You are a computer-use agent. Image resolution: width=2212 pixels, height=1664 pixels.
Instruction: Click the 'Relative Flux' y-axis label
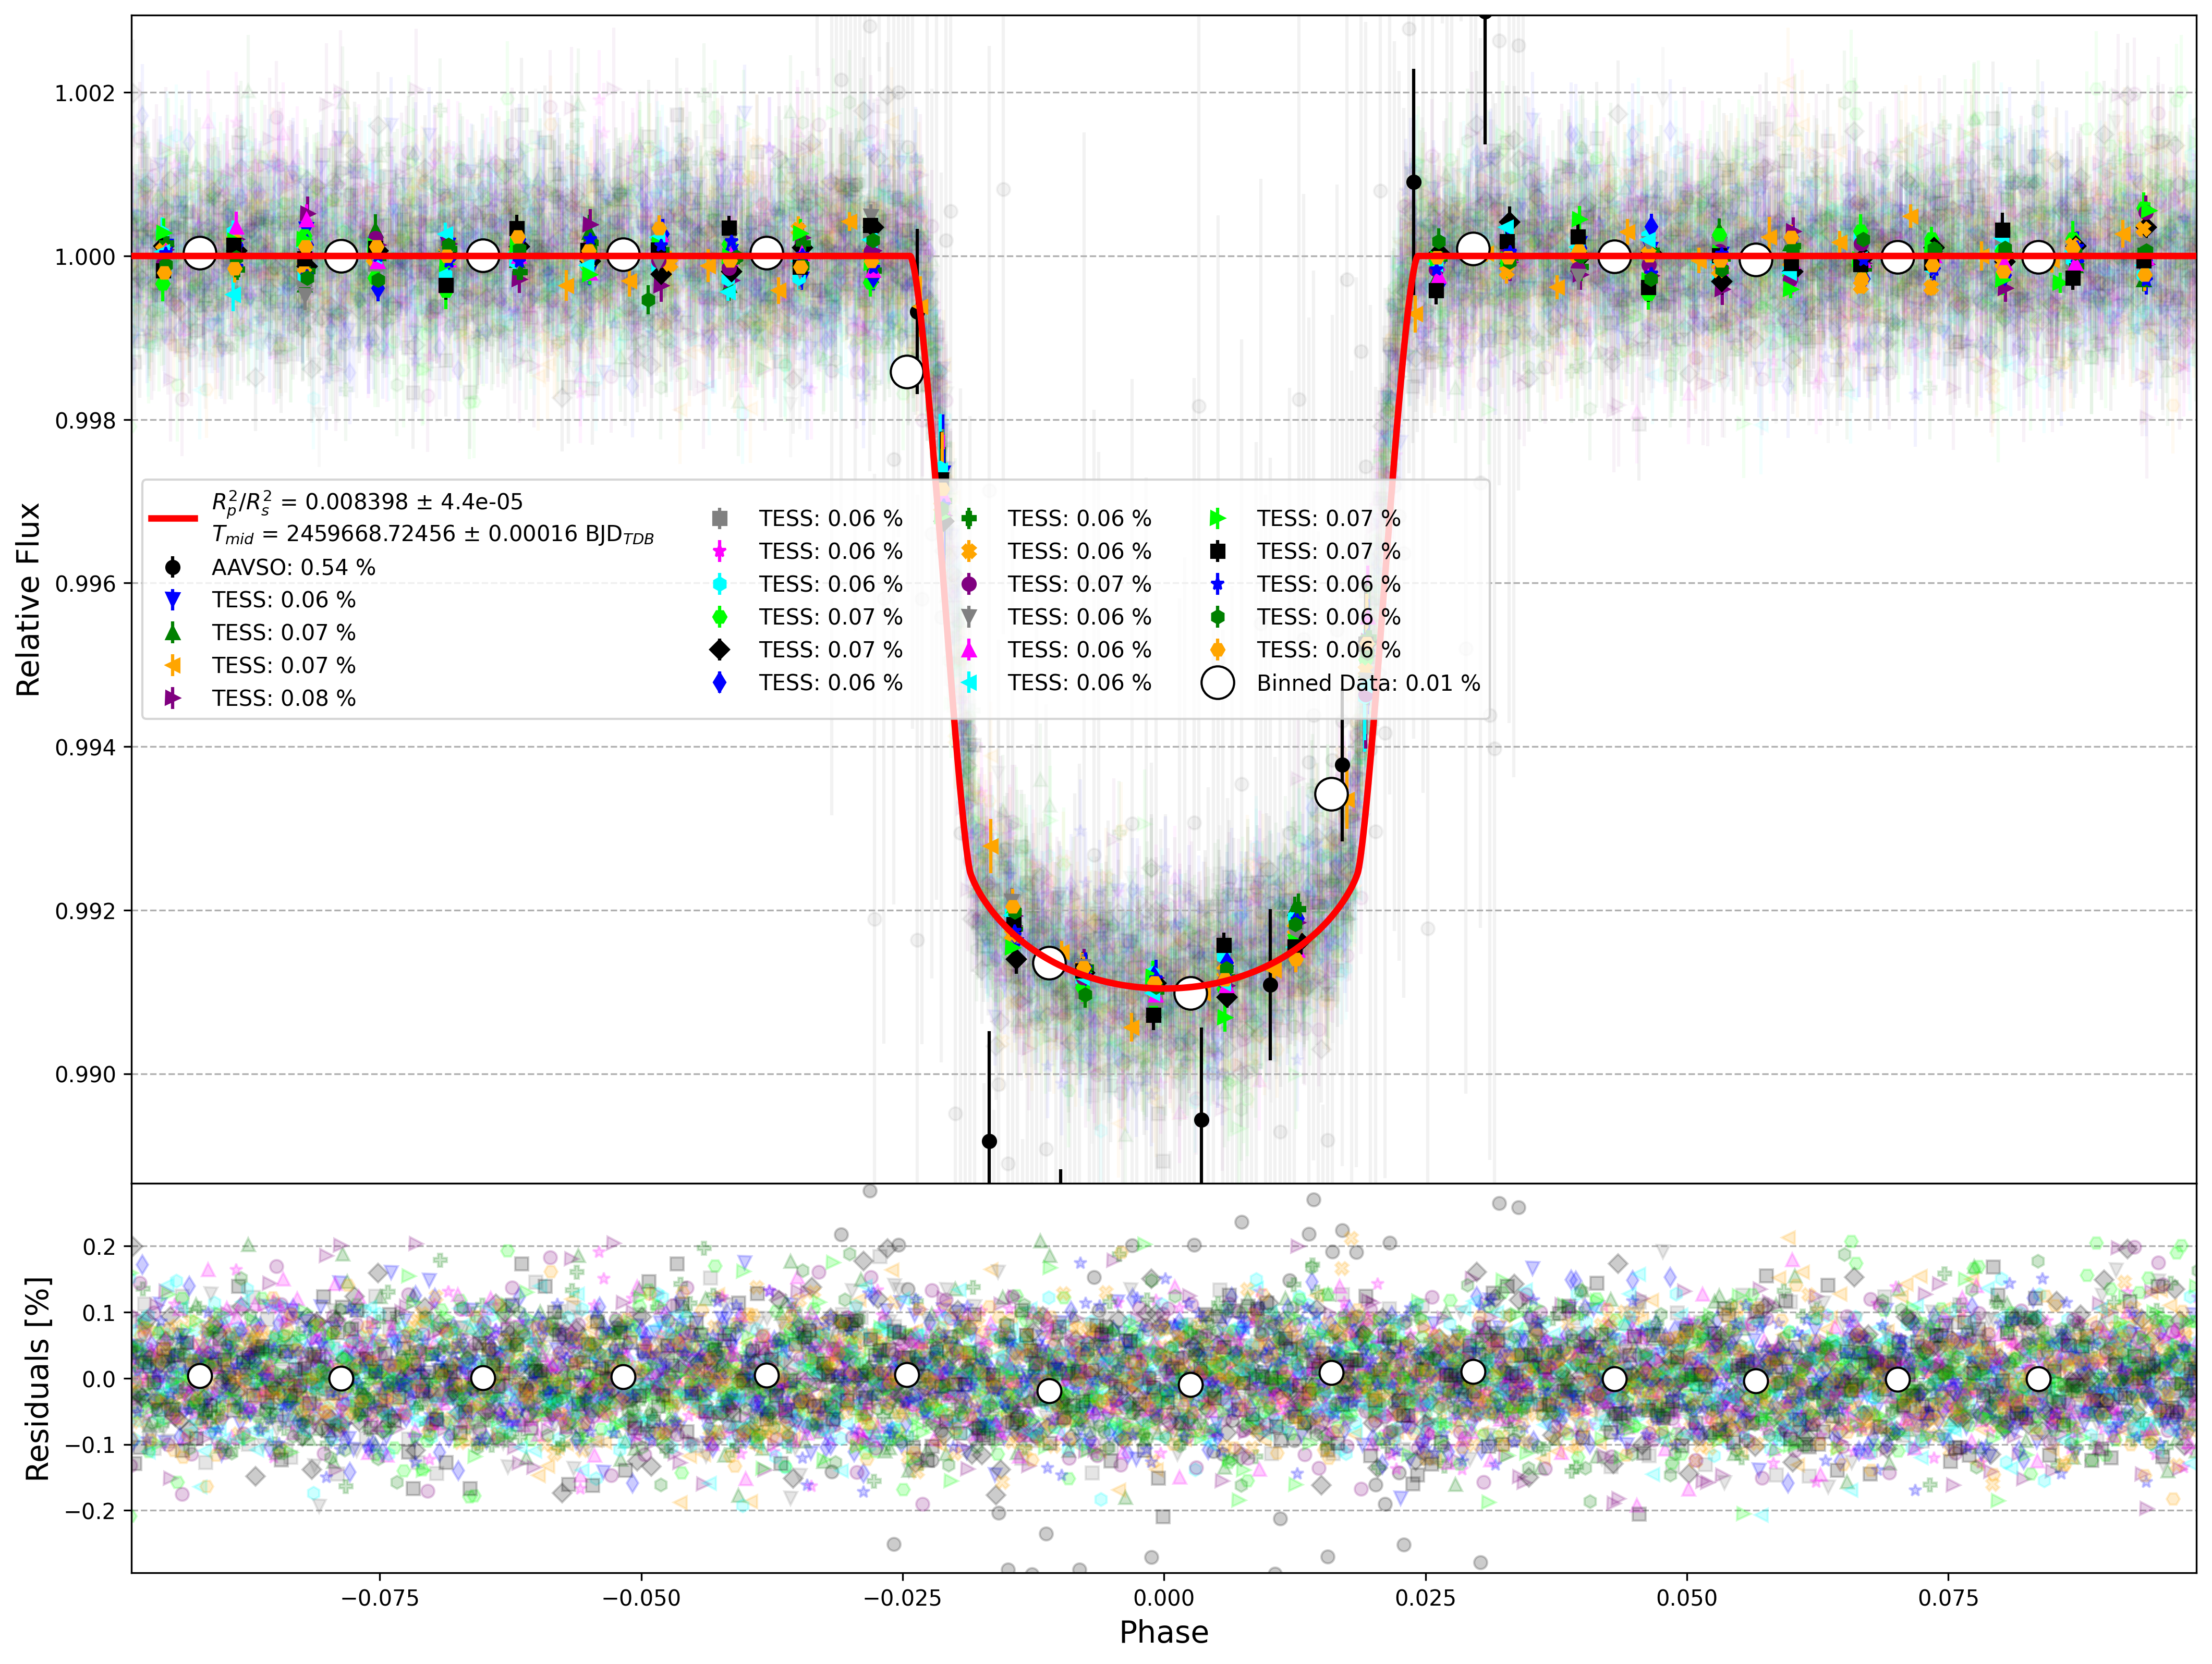[28, 599]
